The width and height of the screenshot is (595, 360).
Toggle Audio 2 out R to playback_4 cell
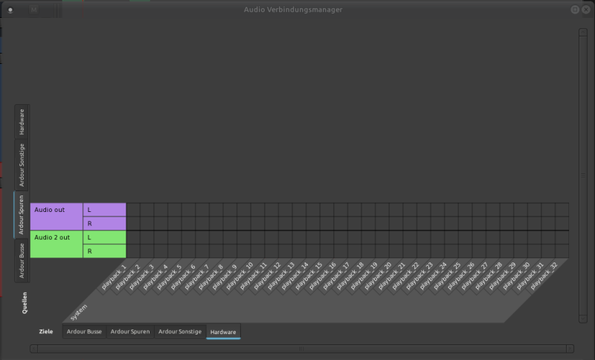pyautogui.click(x=175, y=251)
